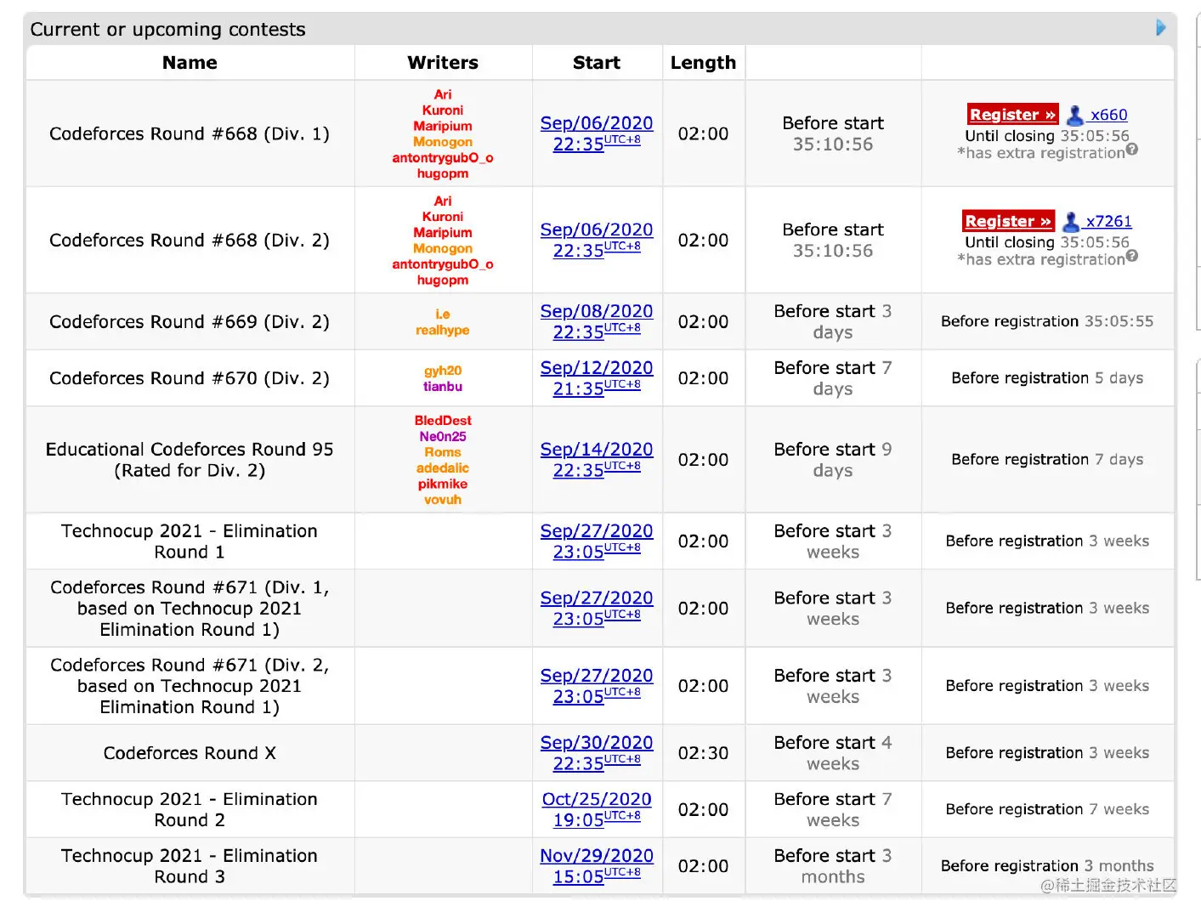Open start time of Round #668 Div. 2
The image size is (1201, 918).
(x=597, y=240)
